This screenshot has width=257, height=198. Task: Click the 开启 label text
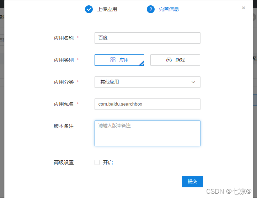[x=108, y=162]
